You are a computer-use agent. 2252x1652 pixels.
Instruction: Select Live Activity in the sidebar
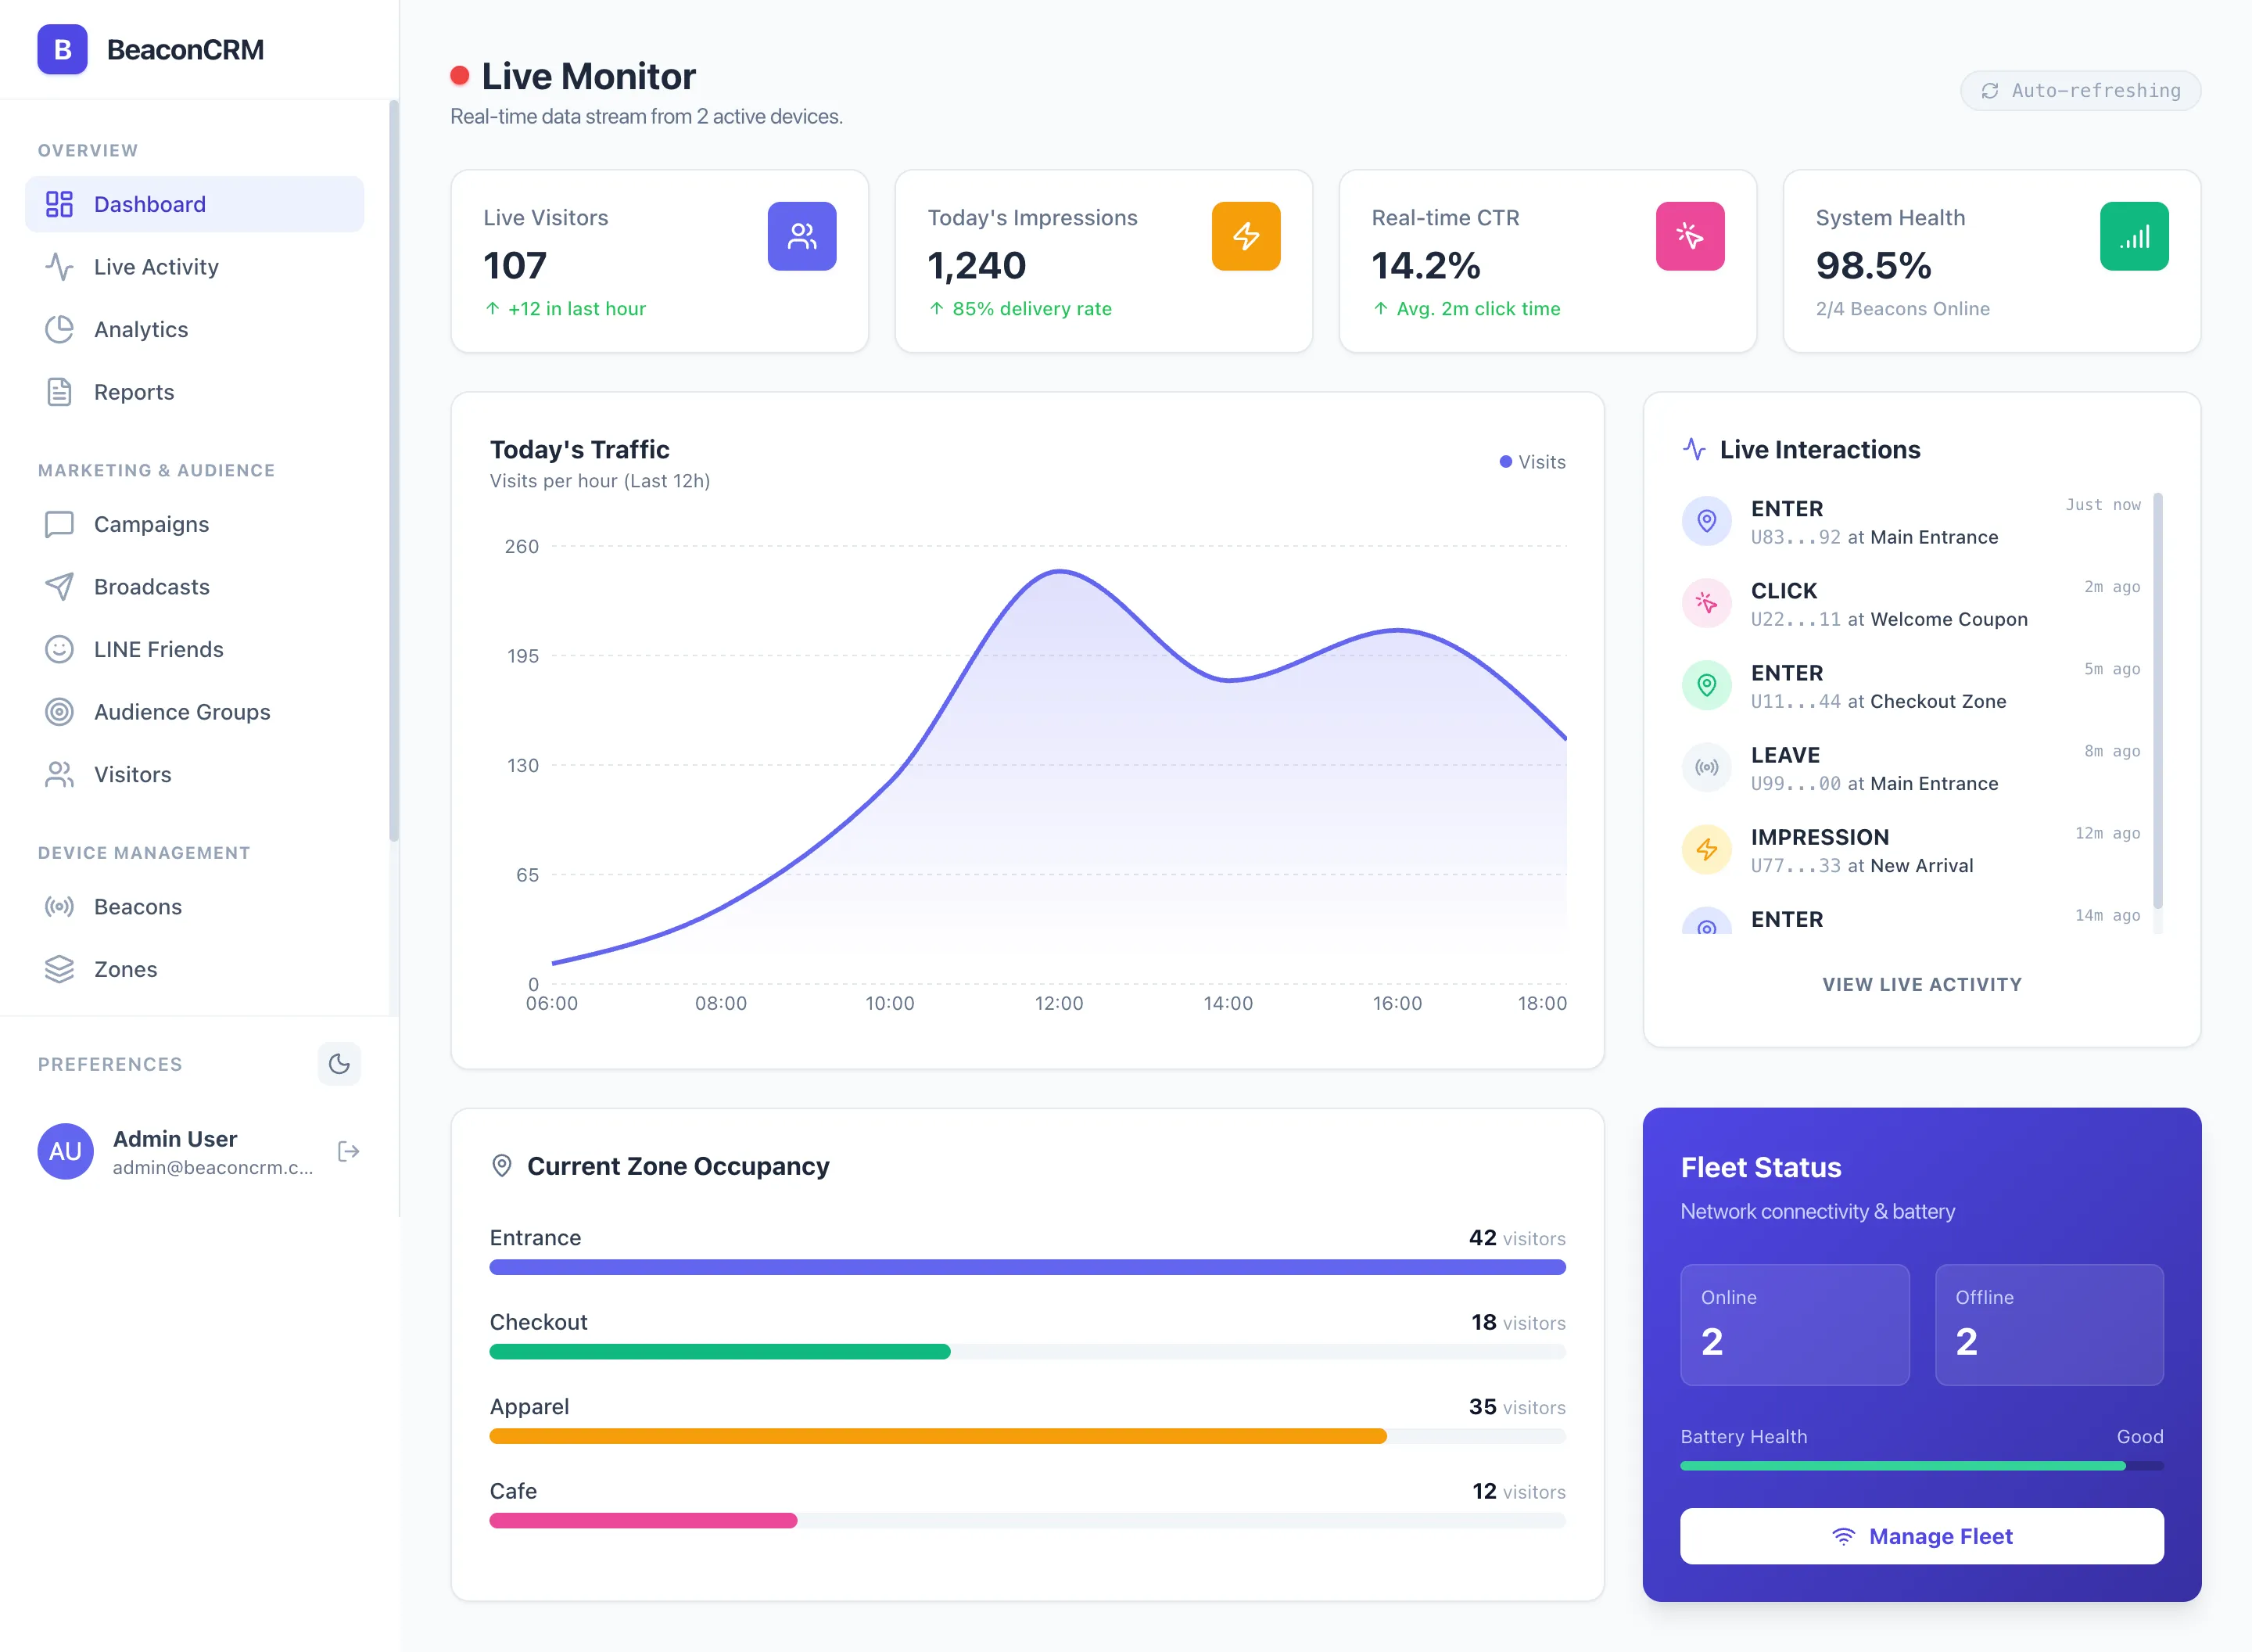(x=156, y=266)
